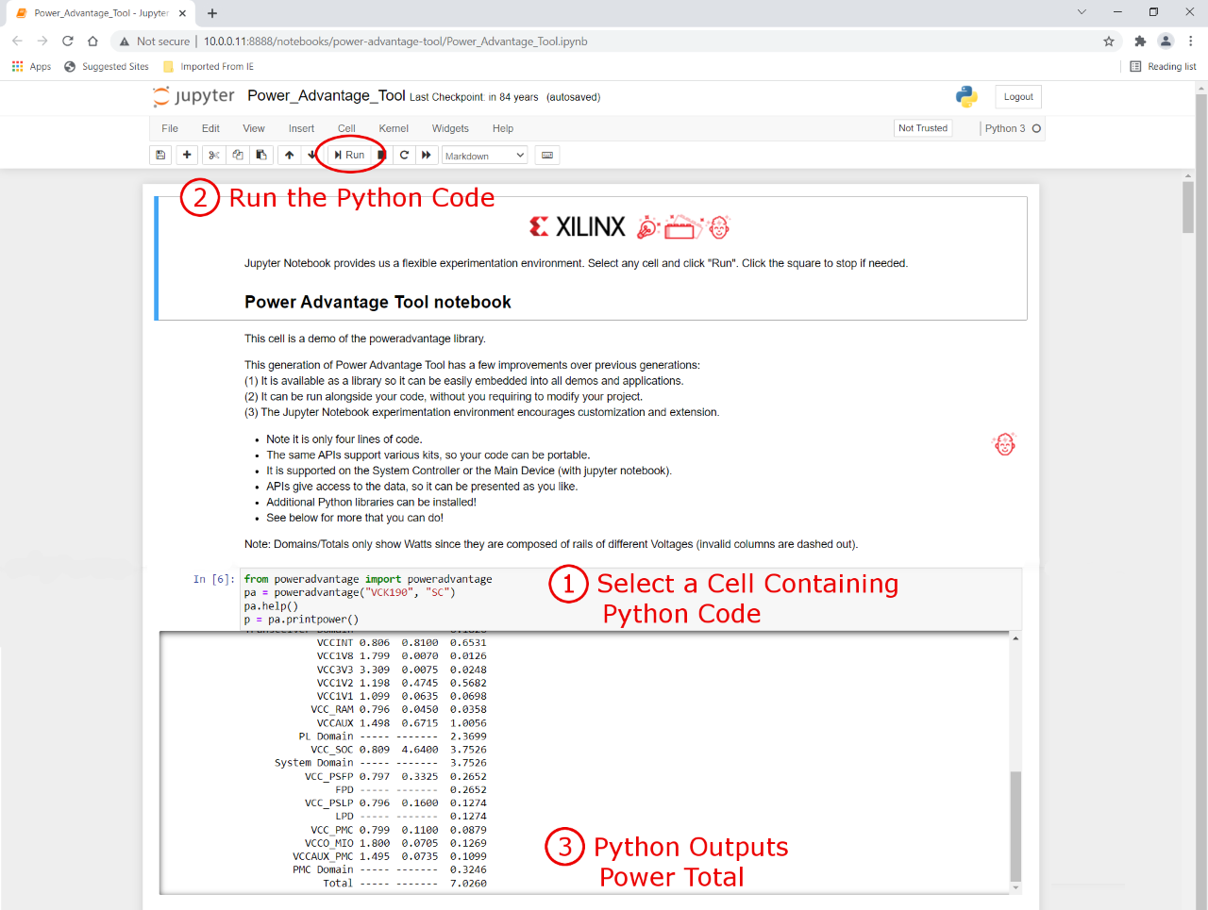Click the Not Trusted button
Image resolution: width=1208 pixels, height=910 pixels.
[923, 128]
